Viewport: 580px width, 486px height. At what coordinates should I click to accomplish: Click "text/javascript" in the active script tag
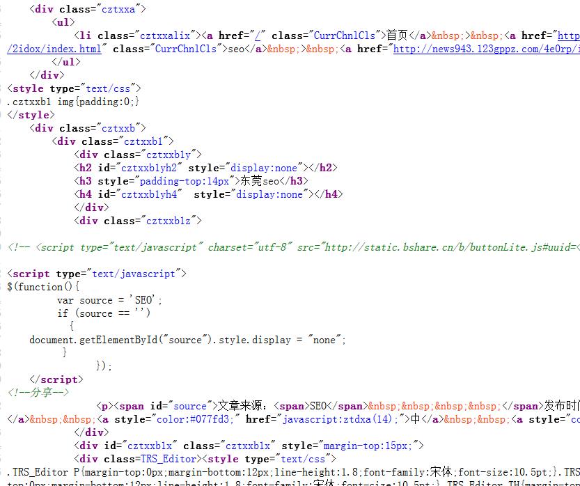coord(134,274)
